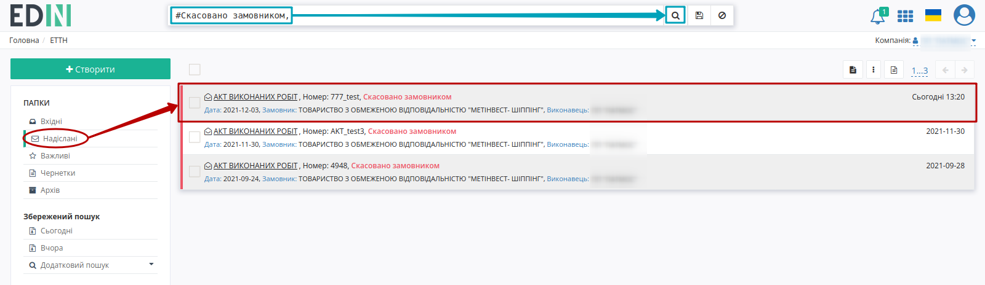Open the Важливі folder
985x285 pixels.
55,156
